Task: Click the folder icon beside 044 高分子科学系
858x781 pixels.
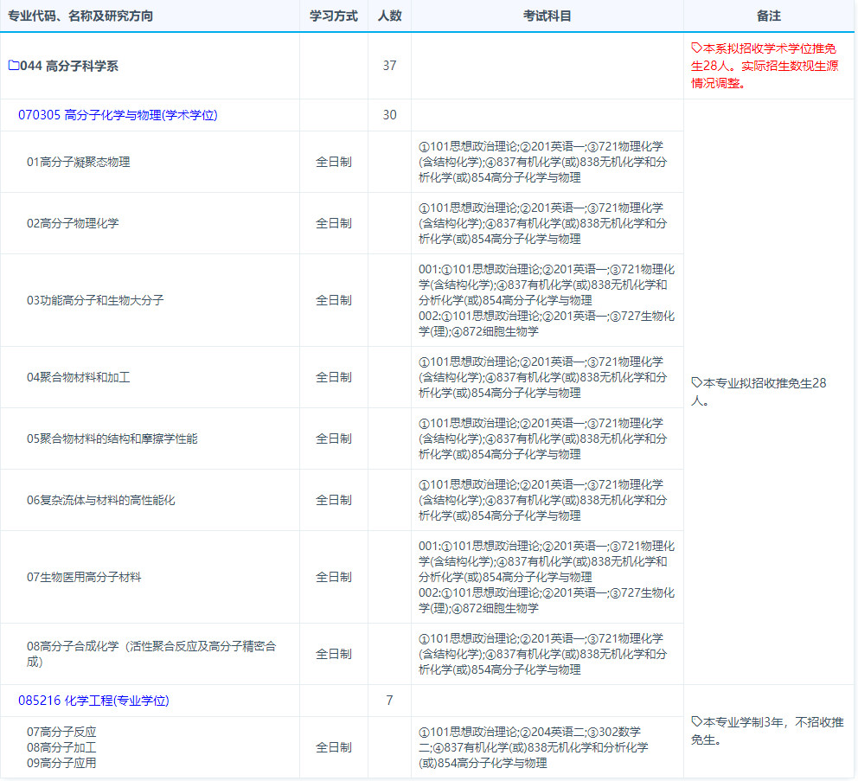Action: point(13,66)
